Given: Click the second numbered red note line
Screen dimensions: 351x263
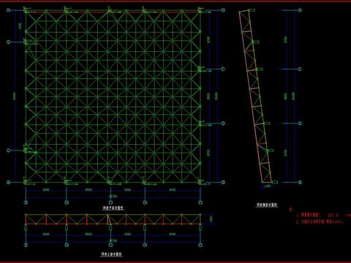Looking at the screenshot, I should click(320, 221).
